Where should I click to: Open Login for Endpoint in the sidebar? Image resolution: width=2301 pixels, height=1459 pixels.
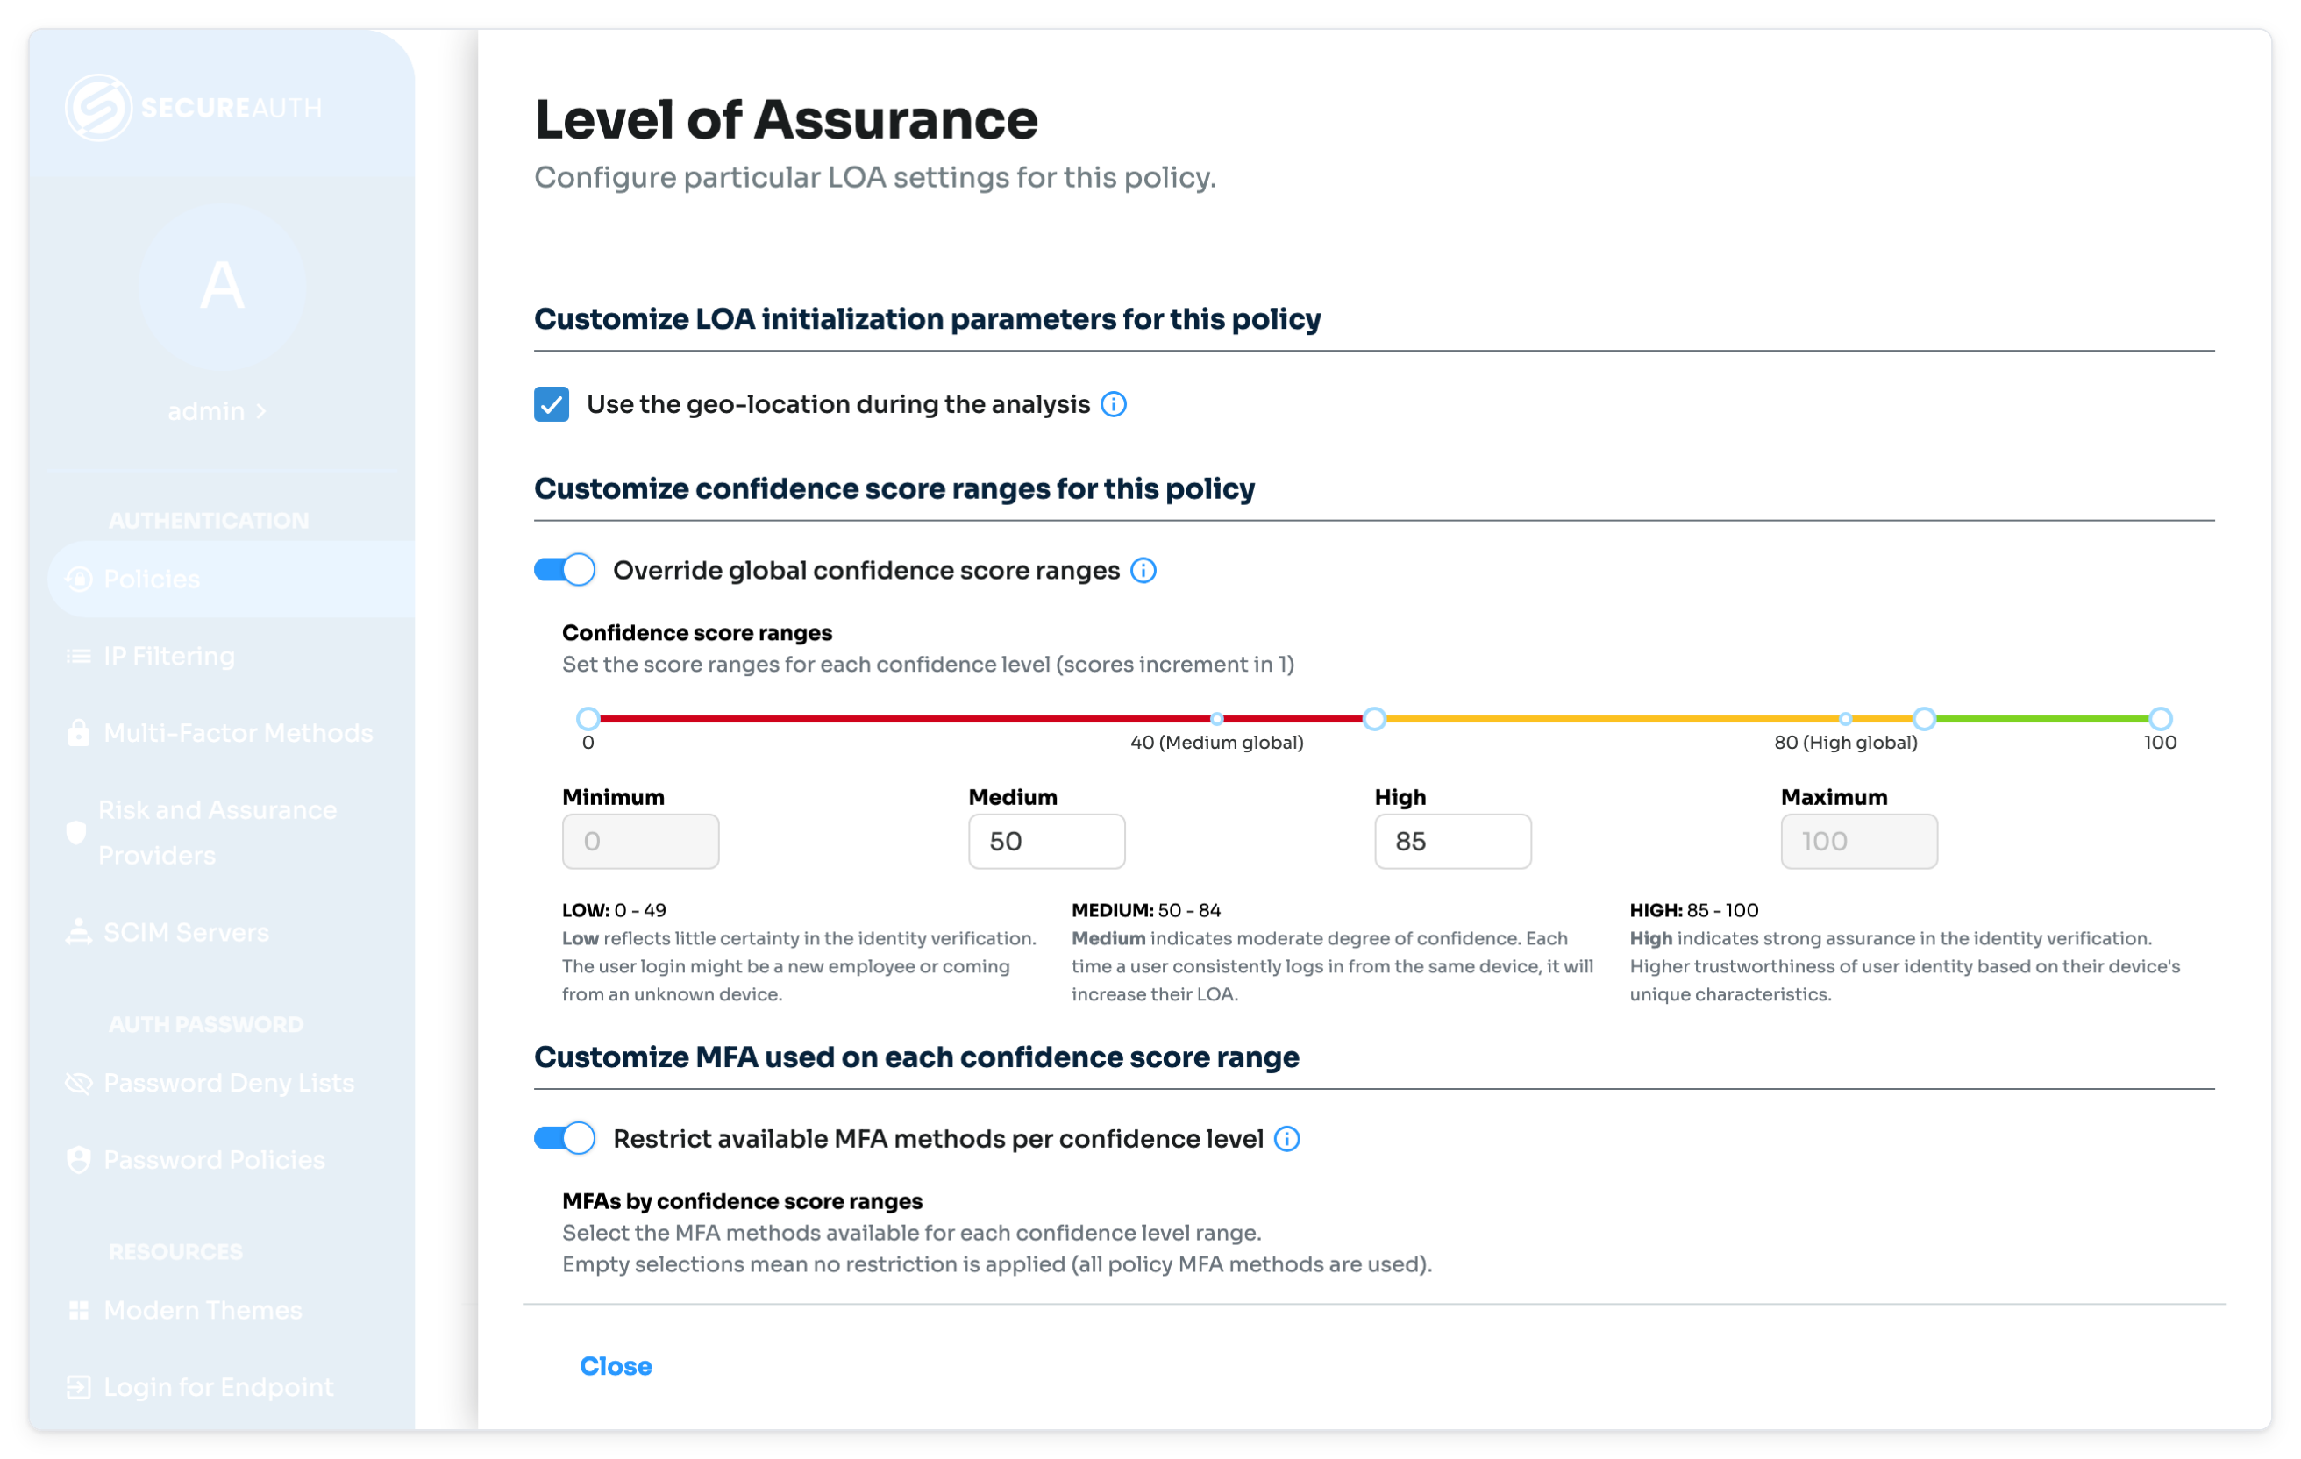pyautogui.click(x=232, y=1387)
